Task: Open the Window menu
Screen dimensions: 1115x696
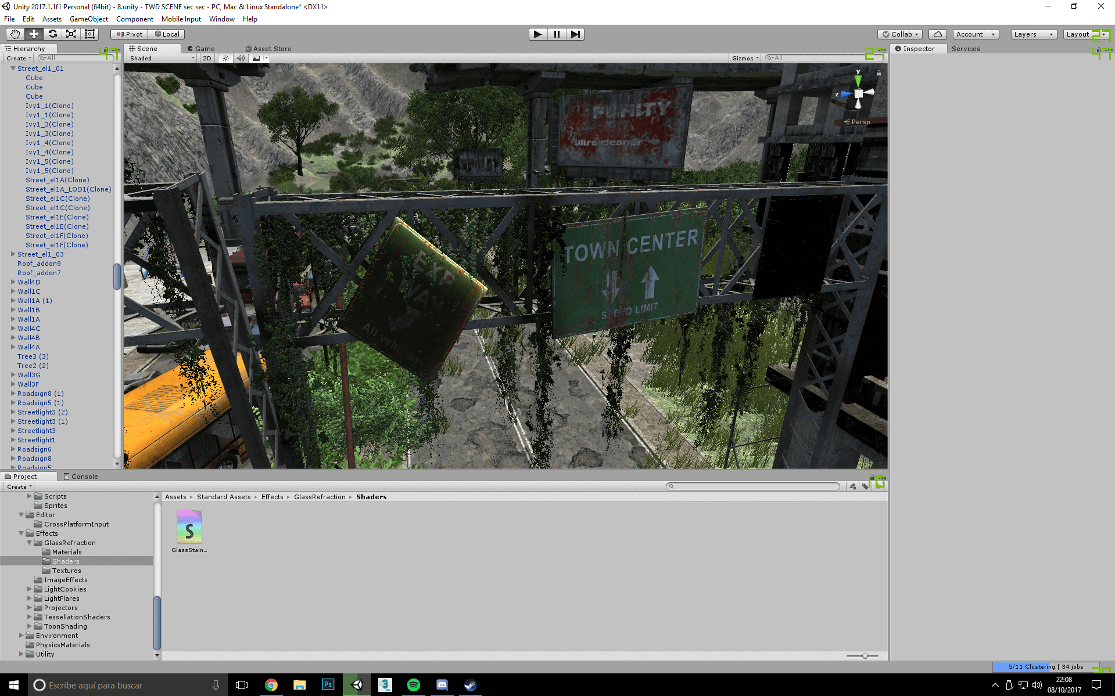Action: 221,19
